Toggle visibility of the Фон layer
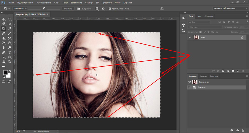This screenshot has height=133, width=249. 190,37
